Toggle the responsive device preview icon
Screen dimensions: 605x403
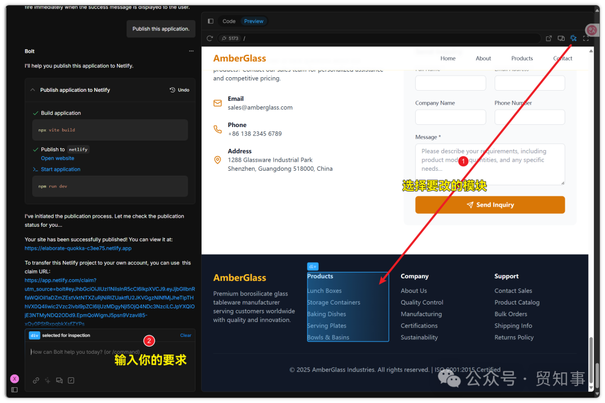point(561,38)
